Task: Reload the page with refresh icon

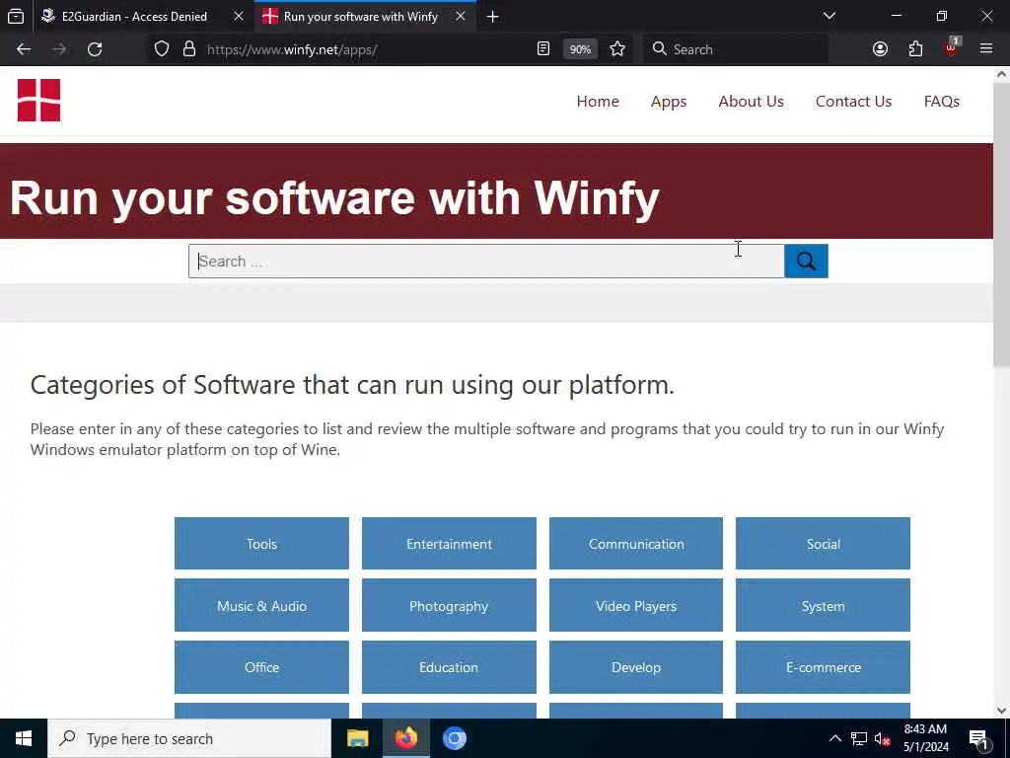Action: pos(95,49)
